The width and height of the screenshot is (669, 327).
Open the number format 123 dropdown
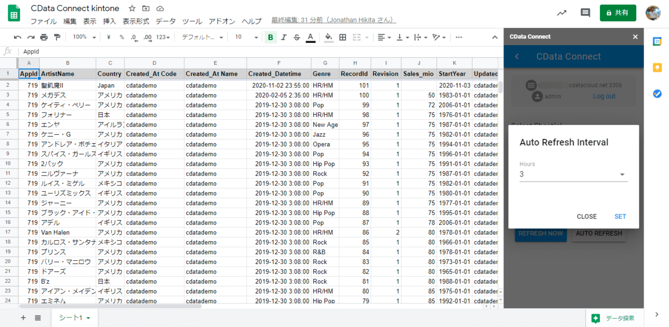tap(163, 37)
